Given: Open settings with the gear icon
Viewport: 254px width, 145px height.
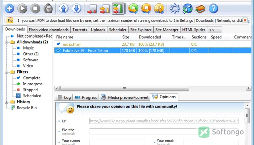Looking at the screenshot, I should [175, 9].
